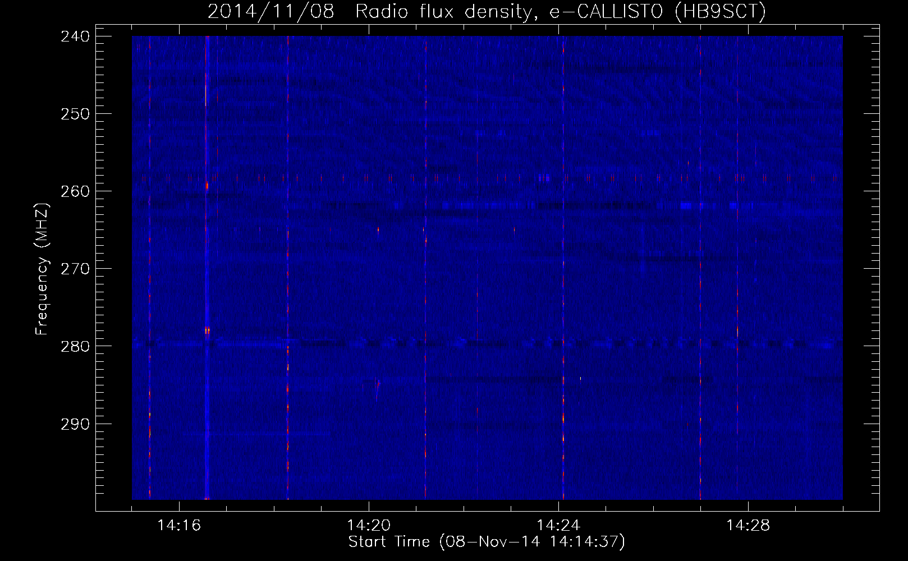This screenshot has height=561, width=908.
Task: Click the 'Frequency (MHZ)' axis label
Action: pyautogui.click(x=42, y=269)
